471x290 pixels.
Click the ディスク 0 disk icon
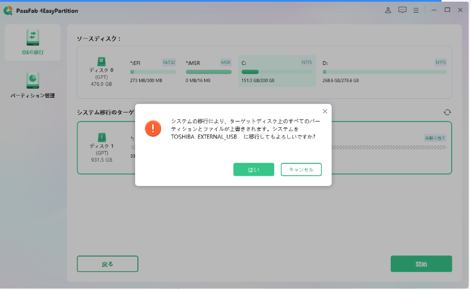click(x=101, y=61)
